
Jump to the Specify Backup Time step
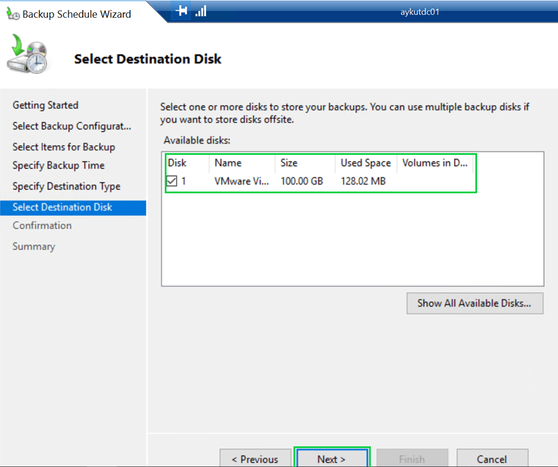(58, 166)
